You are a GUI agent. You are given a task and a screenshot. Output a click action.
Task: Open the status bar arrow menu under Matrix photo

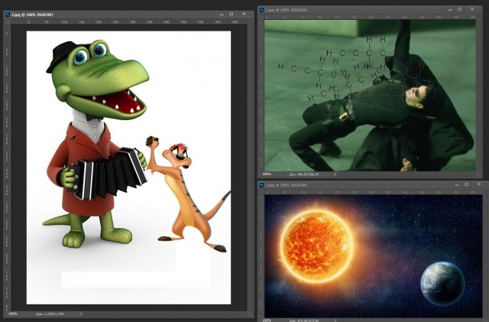tap(335, 174)
